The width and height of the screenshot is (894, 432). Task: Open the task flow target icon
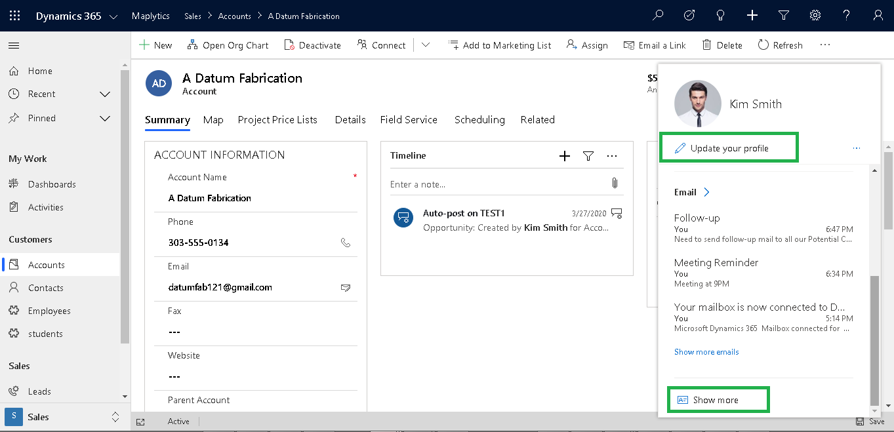coord(689,16)
